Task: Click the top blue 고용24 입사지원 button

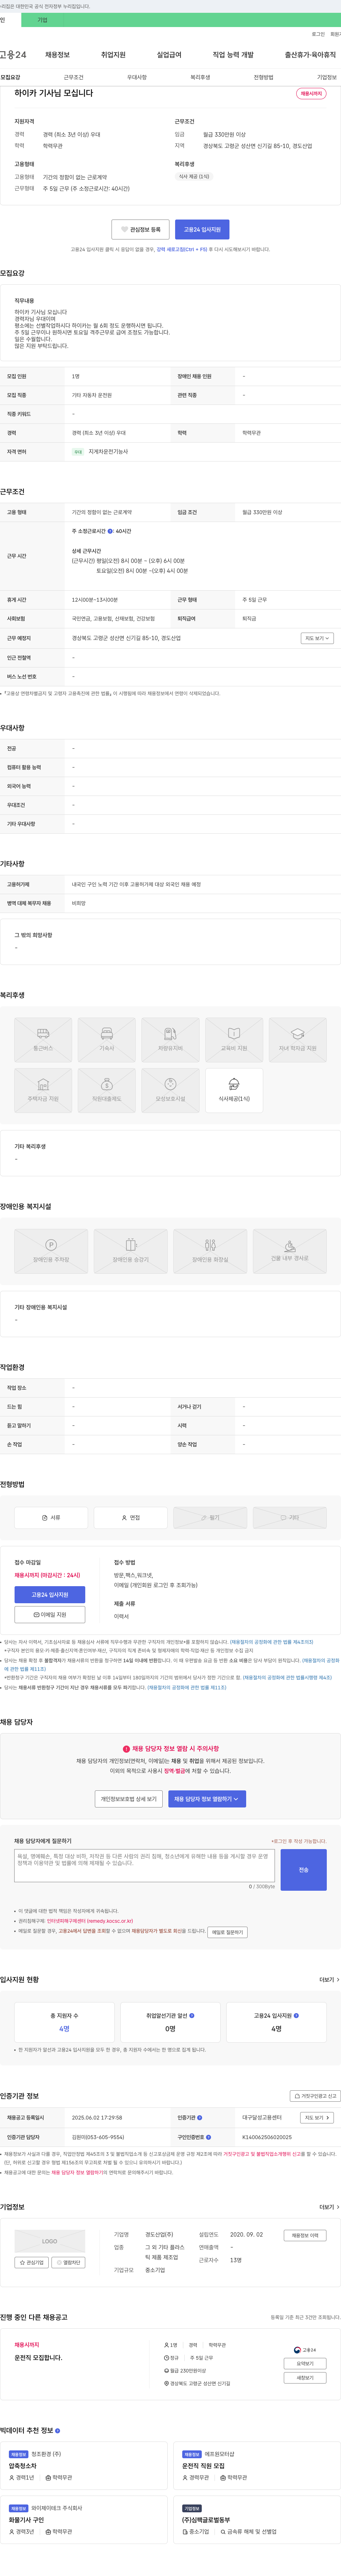Action: (202, 229)
